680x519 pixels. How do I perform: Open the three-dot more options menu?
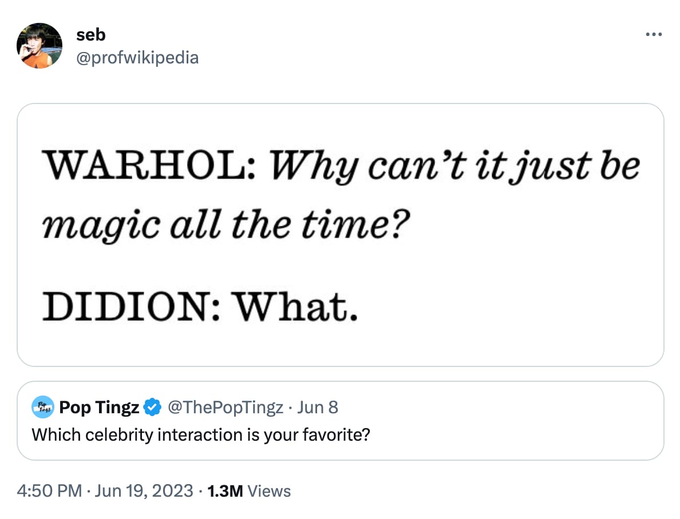click(653, 34)
